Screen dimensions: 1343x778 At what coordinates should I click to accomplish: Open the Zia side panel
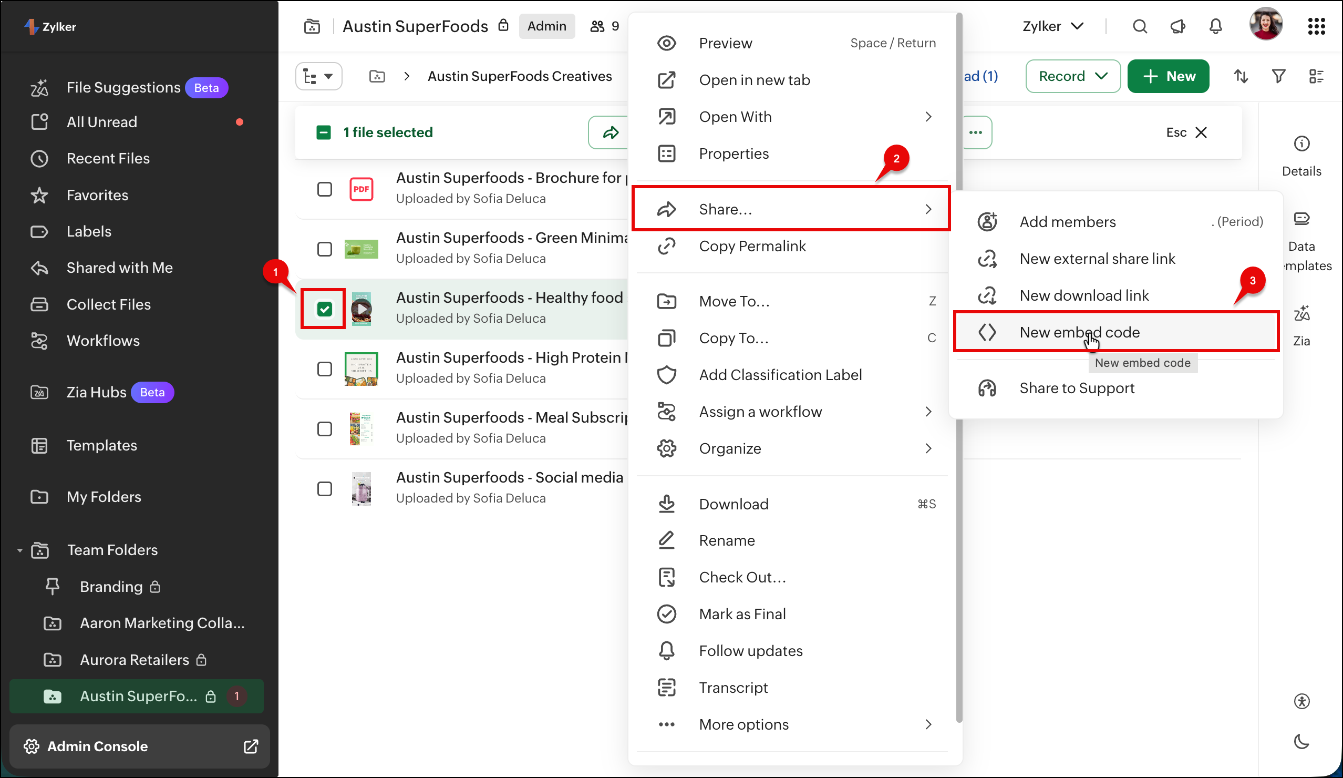point(1301,325)
